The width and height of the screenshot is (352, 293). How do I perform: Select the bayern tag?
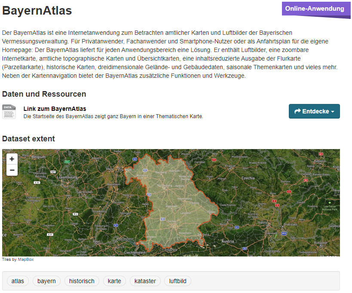tap(46, 281)
